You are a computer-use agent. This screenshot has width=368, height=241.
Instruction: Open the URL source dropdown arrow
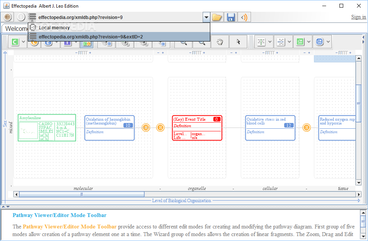(x=206, y=17)
